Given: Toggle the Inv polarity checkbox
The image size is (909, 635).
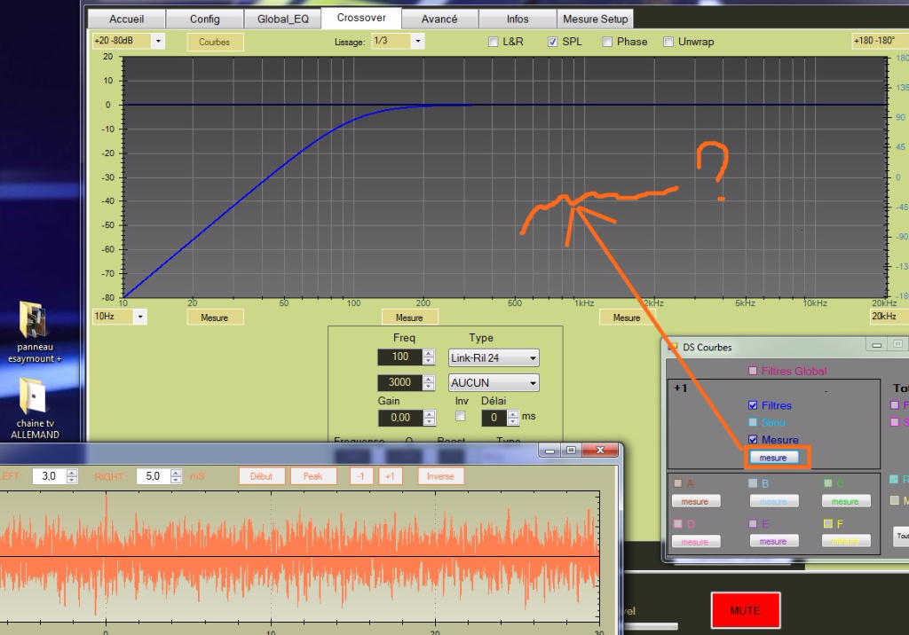Looking at the screenshot, I should pyautogui.click(x=460, y=416).
